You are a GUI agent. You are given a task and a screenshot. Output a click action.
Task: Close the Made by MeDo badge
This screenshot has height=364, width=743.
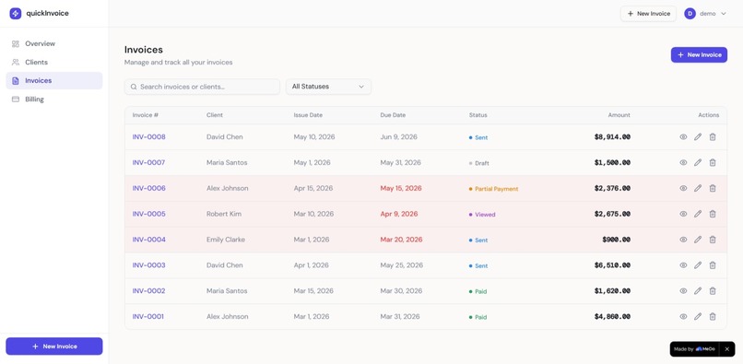pyautogui.click(x=727, y=349)
